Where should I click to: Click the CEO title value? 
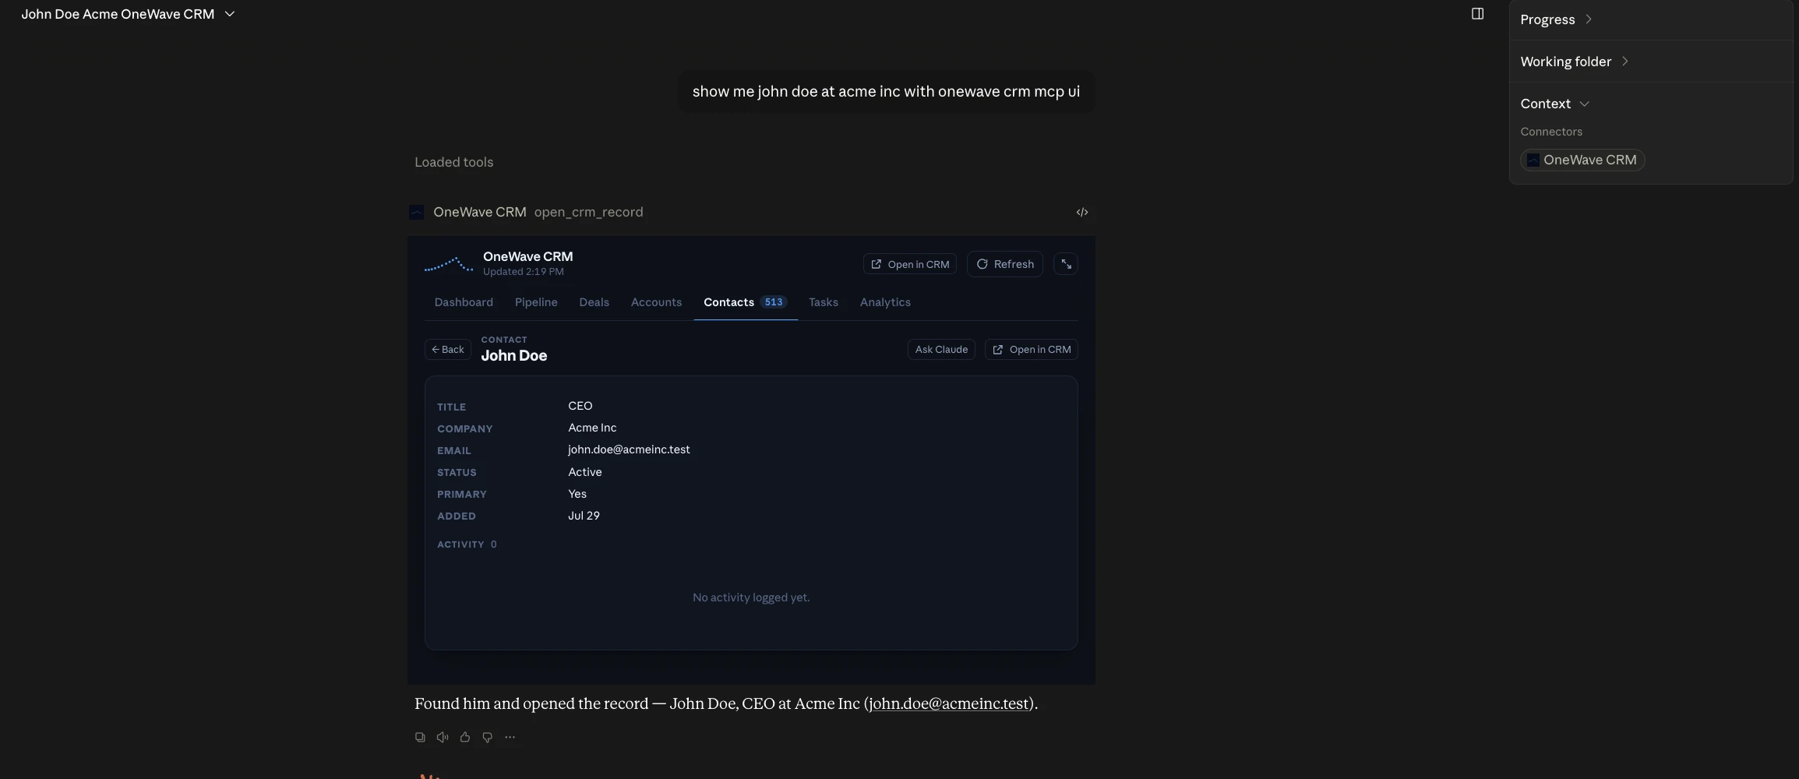tap(580, 406)
